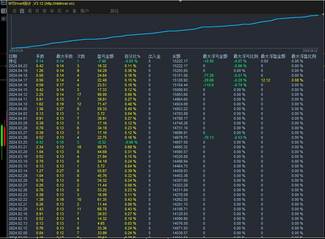This screenshot has height=239, width=325.
Task: Open the M tab
Action: tap(67, 11)
